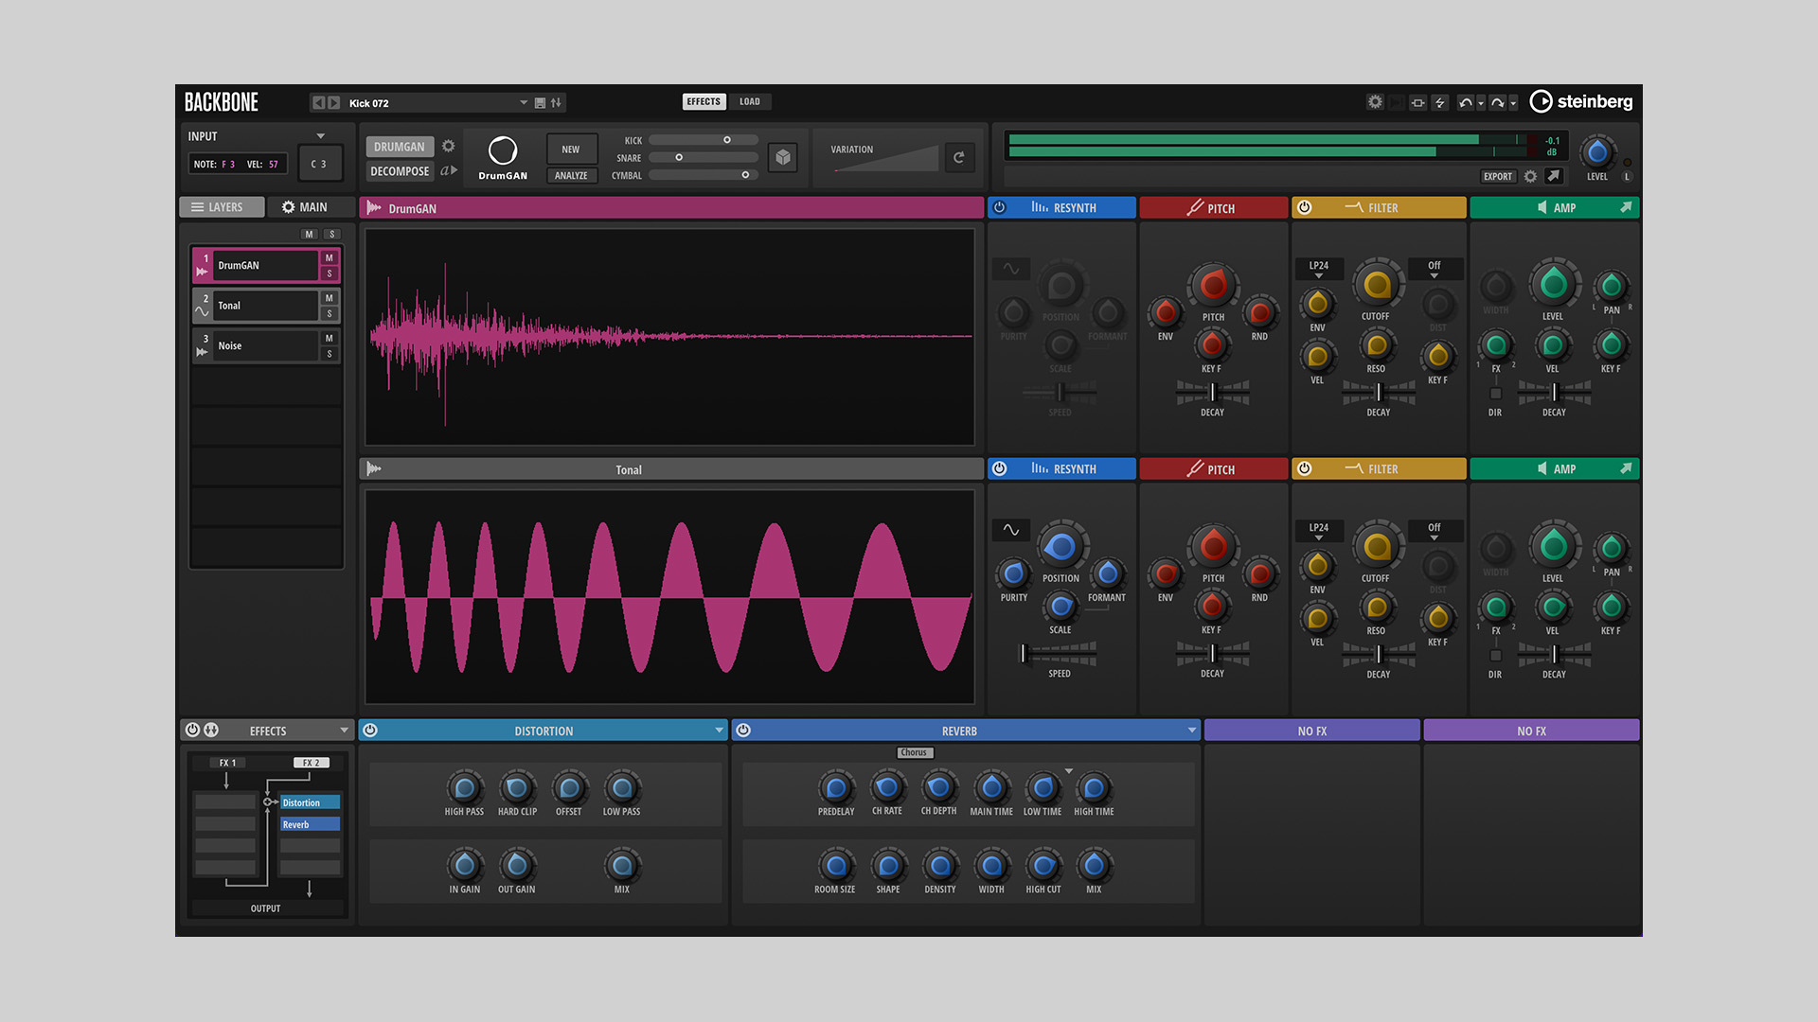This screenshot has width=1818, height=1022.
Task: Load the next preset with the right arrow
Action: coord(333,102)
